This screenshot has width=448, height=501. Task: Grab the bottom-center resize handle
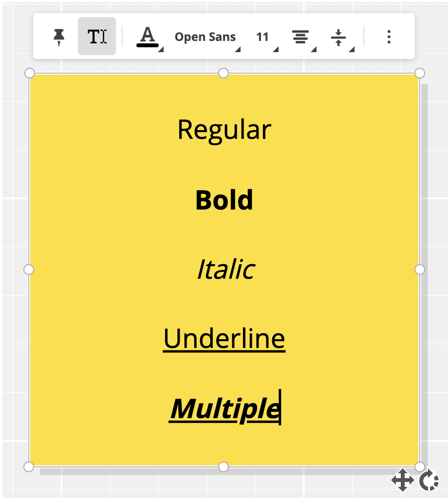tap(224, 465)
